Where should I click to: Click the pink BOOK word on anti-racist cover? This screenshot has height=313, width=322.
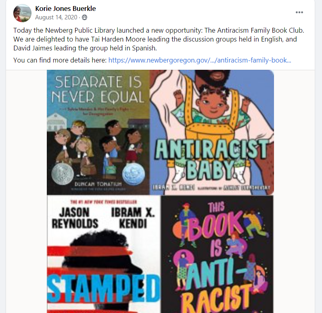click(215, 225)
